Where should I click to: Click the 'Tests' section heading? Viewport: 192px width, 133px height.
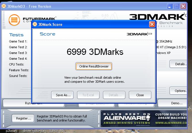pos(16,35)
